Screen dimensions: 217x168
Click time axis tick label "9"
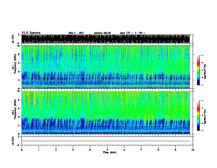point(175,150)
